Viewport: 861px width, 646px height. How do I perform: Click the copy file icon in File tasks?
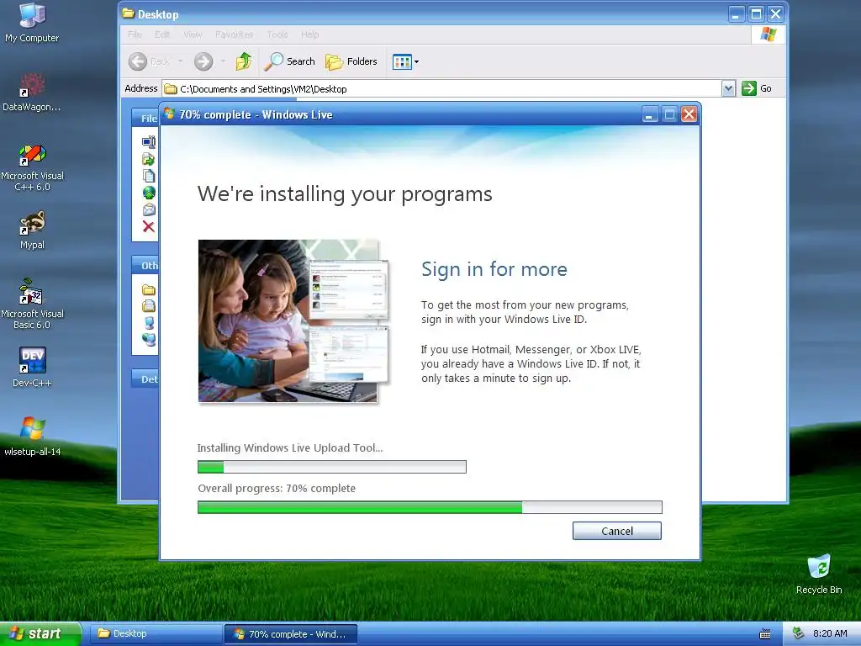coord(149,176)
